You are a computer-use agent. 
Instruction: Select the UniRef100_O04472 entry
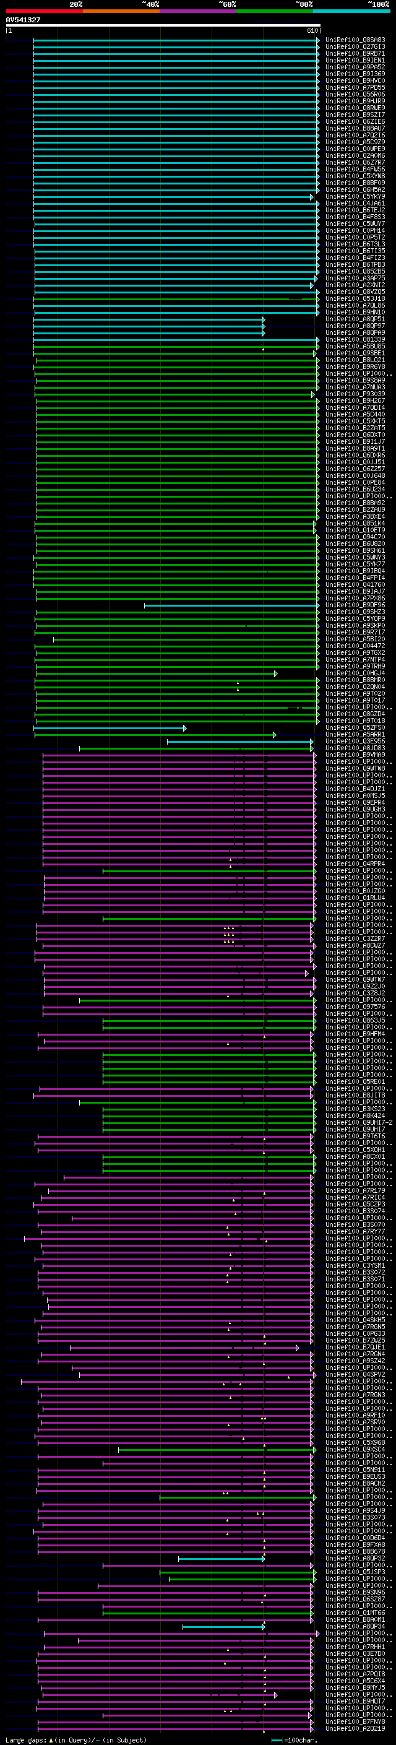355,646
